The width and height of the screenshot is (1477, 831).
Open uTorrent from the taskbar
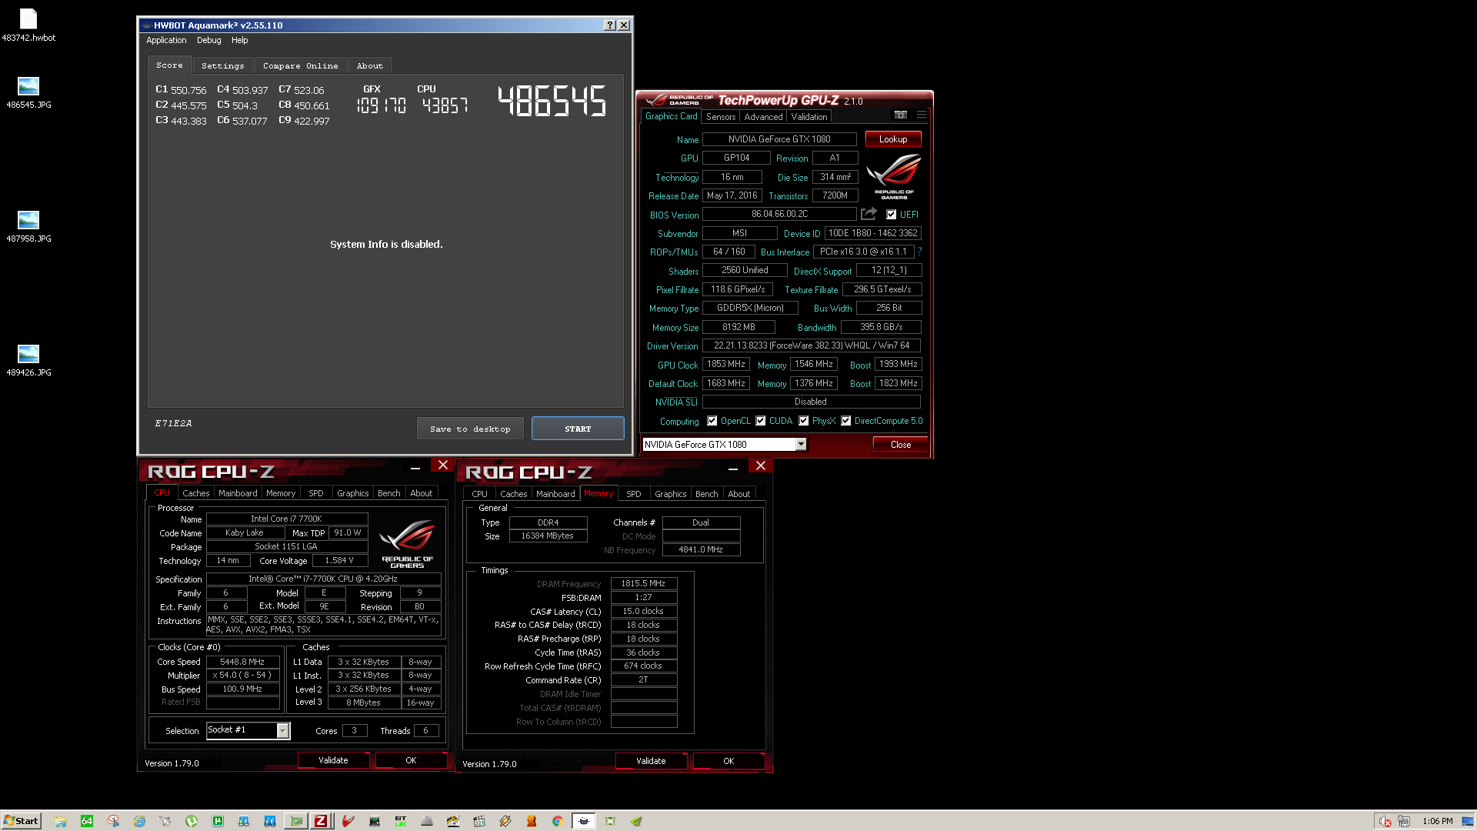tap(192, 821)
